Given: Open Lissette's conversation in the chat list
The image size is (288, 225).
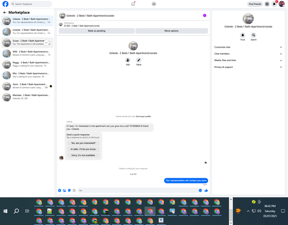Looking at the screenshot, I should click(x=27, y=32).
